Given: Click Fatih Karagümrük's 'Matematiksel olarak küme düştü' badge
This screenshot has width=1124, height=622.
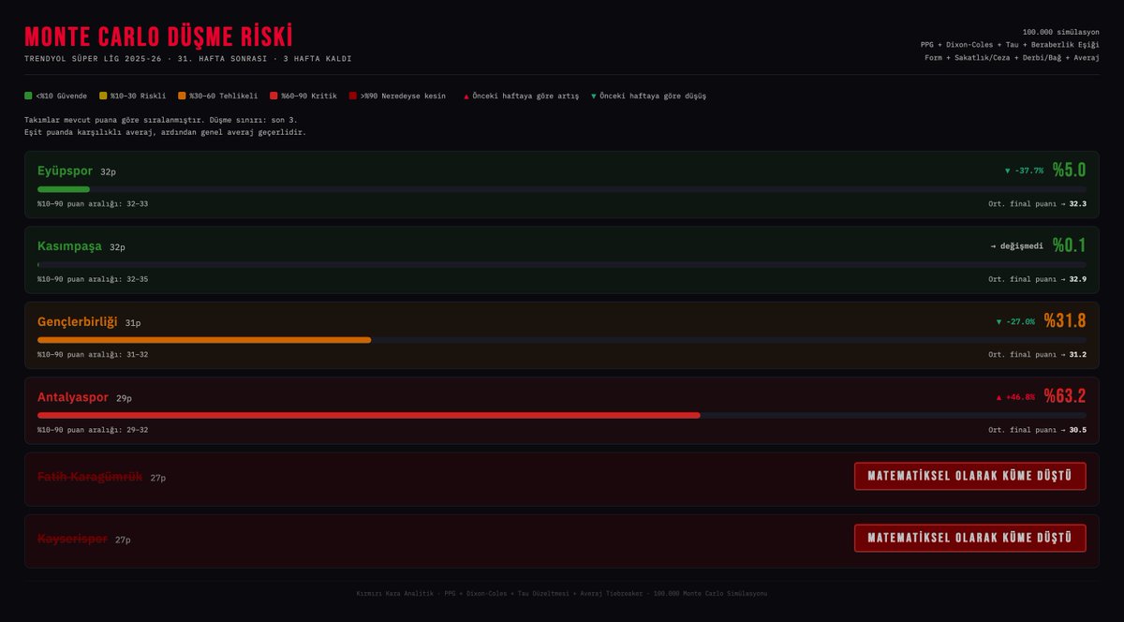Looking at the screenshot, I should pos(969,476).
